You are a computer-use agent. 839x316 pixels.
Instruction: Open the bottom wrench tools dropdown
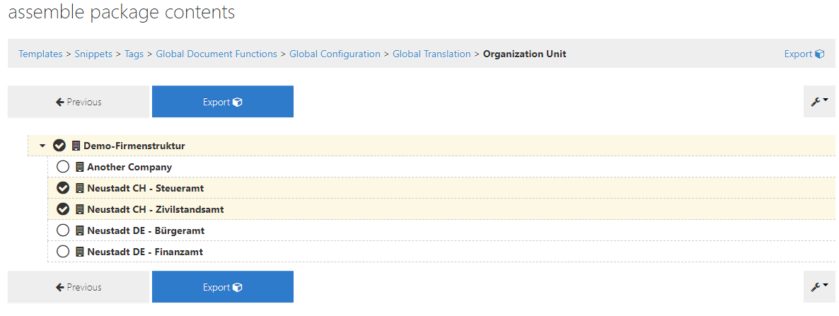819,286
